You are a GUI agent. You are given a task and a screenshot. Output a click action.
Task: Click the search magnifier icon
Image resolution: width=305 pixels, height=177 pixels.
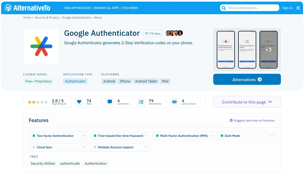point(224,8)
